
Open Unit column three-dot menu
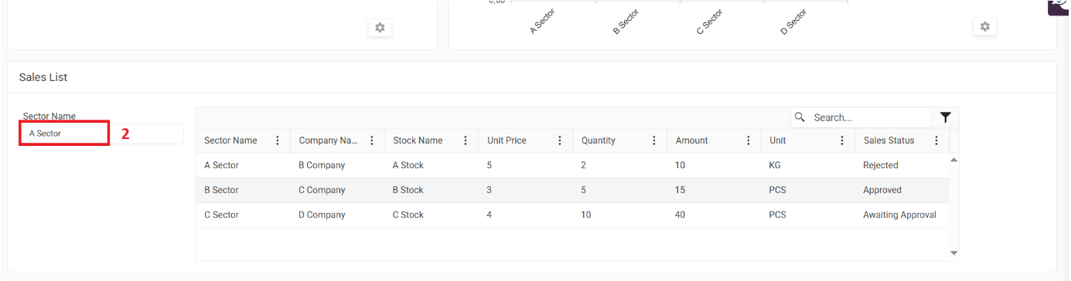842,140
